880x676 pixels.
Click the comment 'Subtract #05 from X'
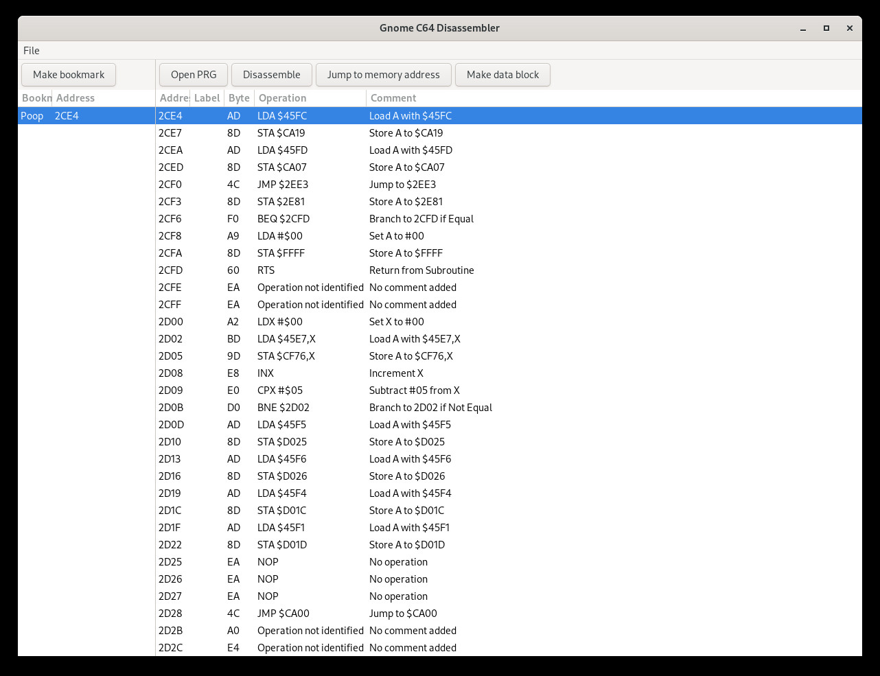pyautogui.click(x=415, y=391)
